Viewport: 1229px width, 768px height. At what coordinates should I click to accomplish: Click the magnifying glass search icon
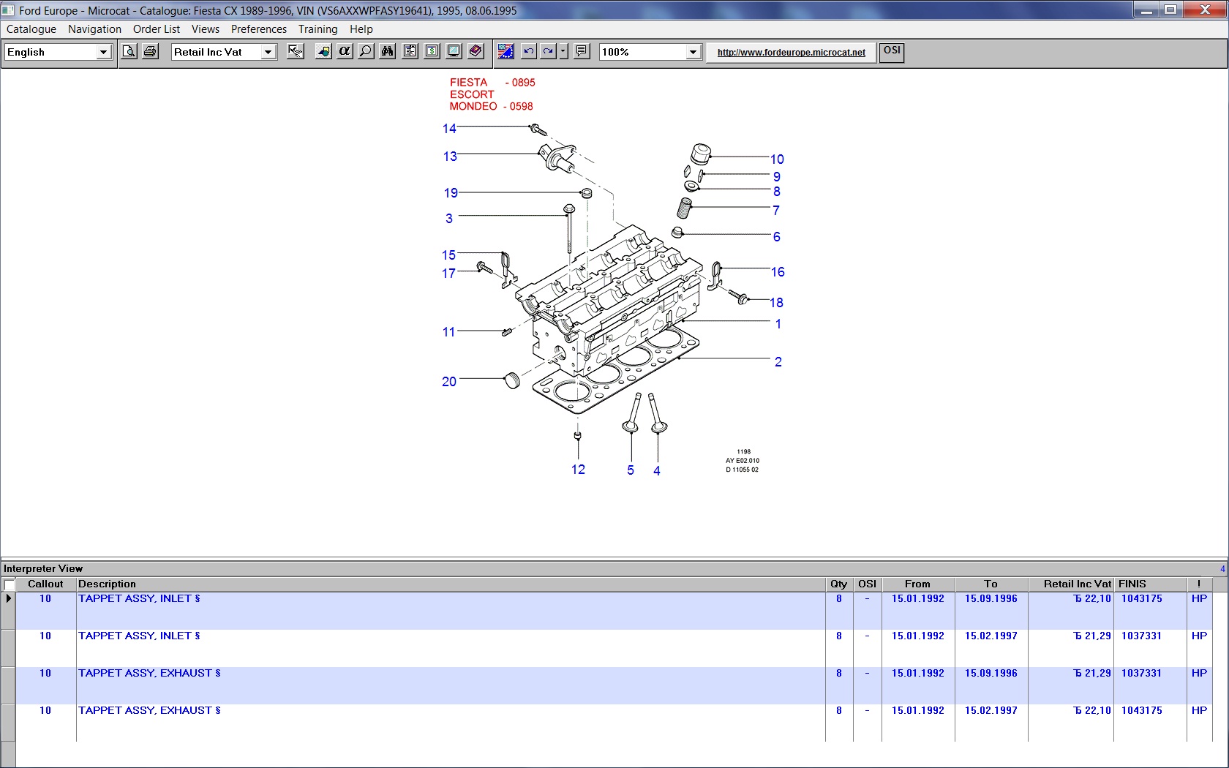[366, 51]
